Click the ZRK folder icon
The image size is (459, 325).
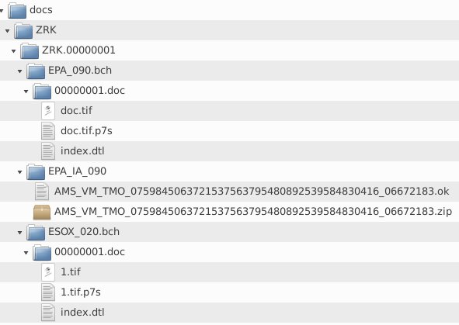(x=23, y=30)
